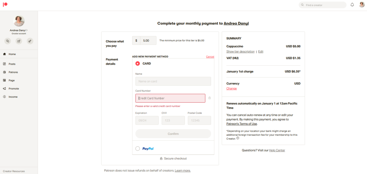
Task: Click the Income icon in the sidebar
Action: coord(4,97)
